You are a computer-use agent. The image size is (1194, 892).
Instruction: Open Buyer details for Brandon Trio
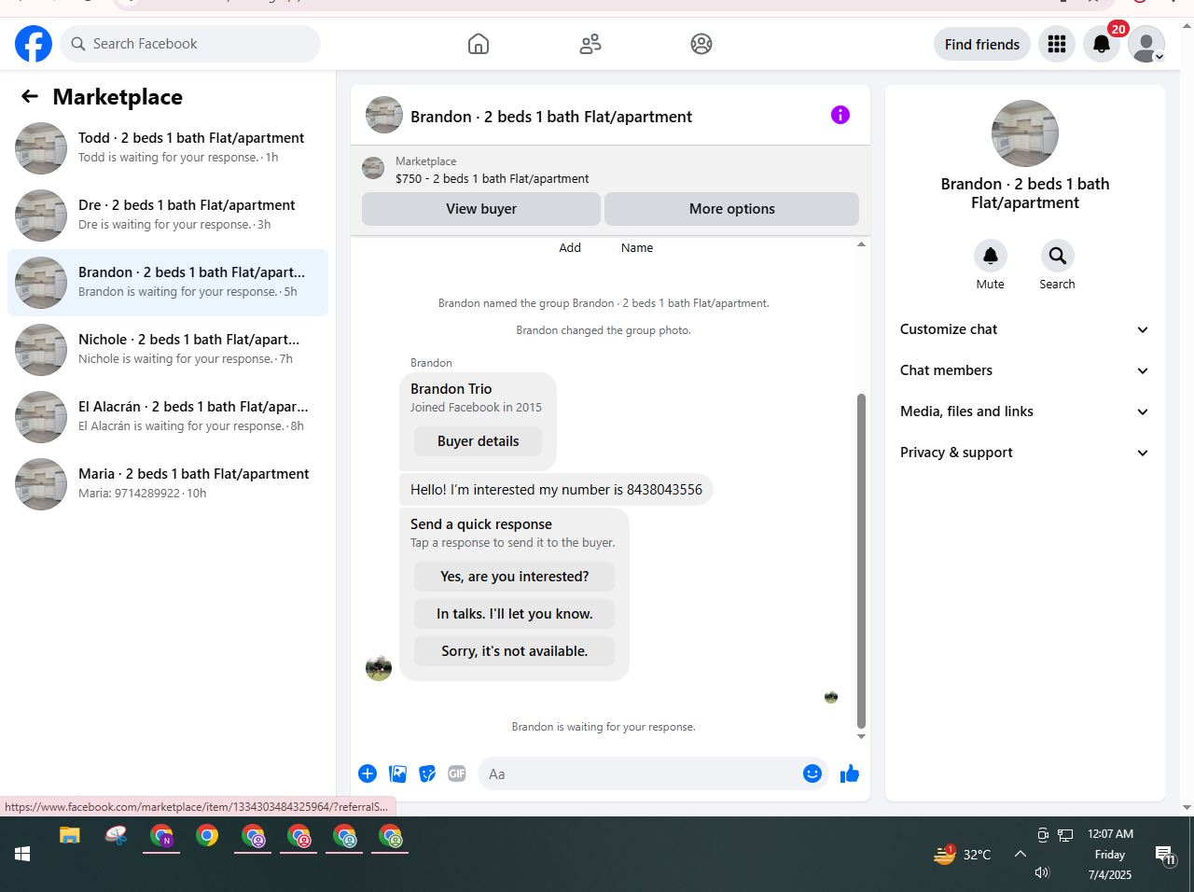pos(478,441)
